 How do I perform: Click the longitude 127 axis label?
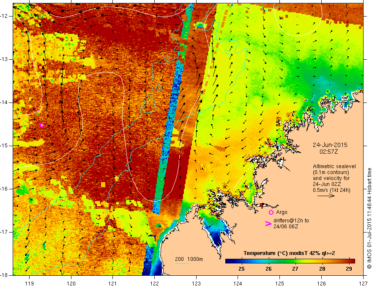(x=363, y=283)
